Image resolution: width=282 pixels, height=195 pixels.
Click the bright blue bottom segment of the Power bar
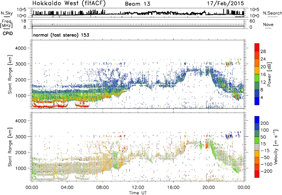coord(257,101)
